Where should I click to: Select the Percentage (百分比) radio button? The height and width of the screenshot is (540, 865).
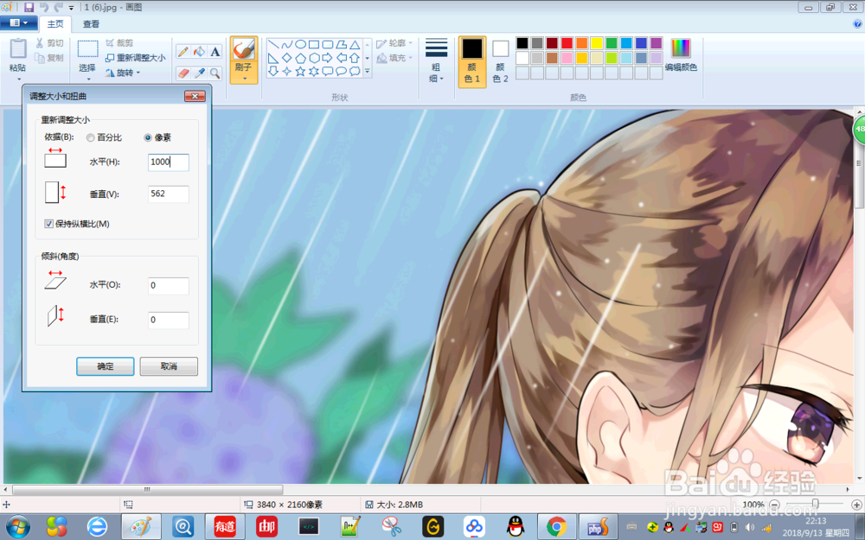[x=91, y=137]
